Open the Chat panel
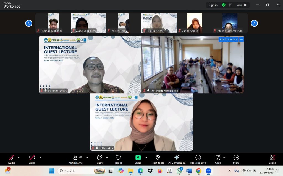Image resolution: width=283 pixels, height=176 pixels. 99,159
